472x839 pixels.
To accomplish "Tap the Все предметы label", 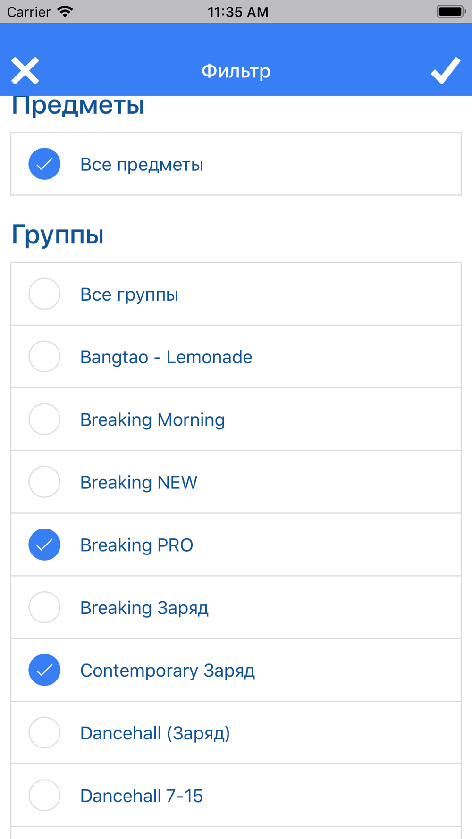I will pos(142,165).
